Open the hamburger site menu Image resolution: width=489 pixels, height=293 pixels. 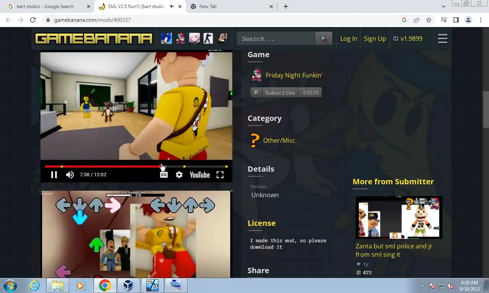443,39
